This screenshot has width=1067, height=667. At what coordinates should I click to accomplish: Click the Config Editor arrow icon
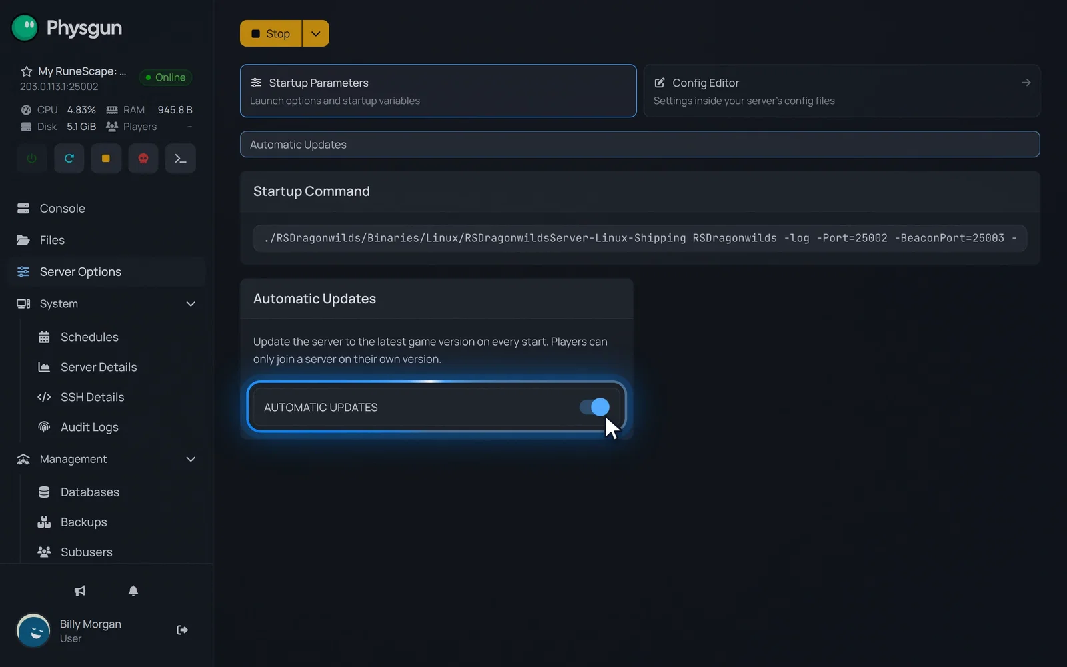click(x=1026, y=83)
